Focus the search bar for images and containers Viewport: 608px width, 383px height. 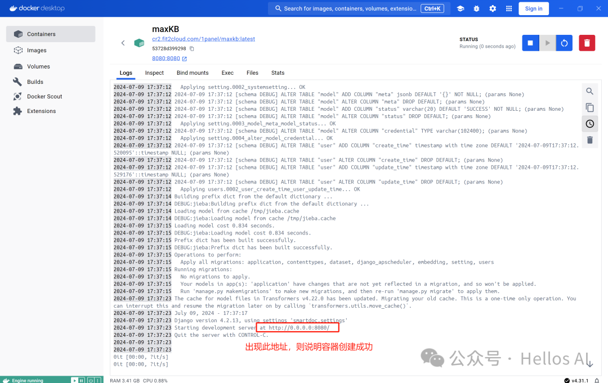tap(359, 8)
